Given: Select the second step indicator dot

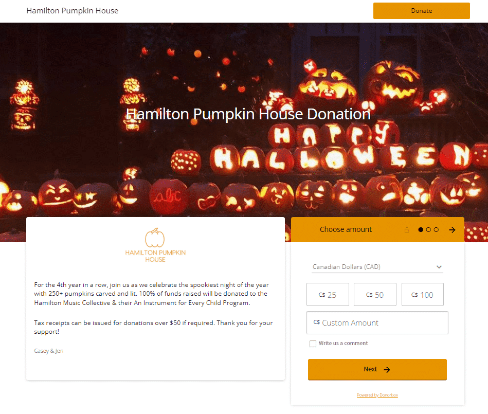Looking at the screenshot, I should tap(428, 230).
